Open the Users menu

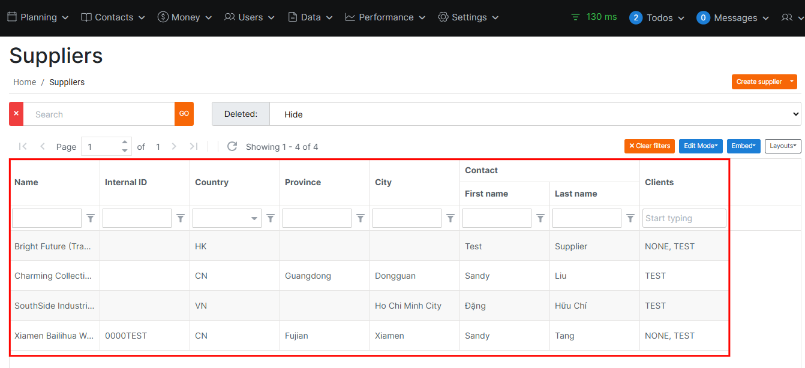click(x=250, y=17)
